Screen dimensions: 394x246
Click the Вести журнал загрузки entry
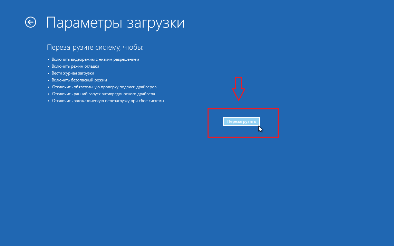pyautogui.click(x=73, y=73)
